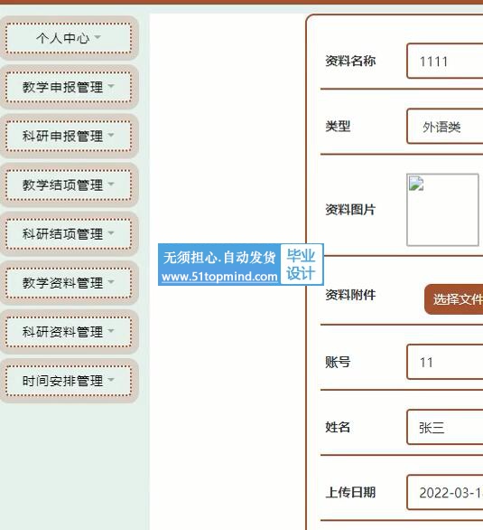Click the 姓名 field containing 张三
The width and height of the screenshot is (483, 530).
coord(445,427)
